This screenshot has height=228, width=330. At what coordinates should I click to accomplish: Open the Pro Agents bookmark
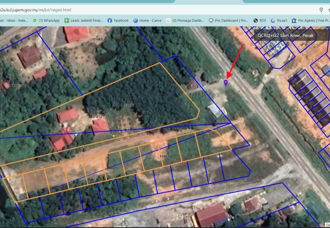point(310,20)
